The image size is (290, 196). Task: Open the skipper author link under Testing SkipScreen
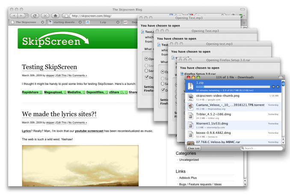coord(50,75)
